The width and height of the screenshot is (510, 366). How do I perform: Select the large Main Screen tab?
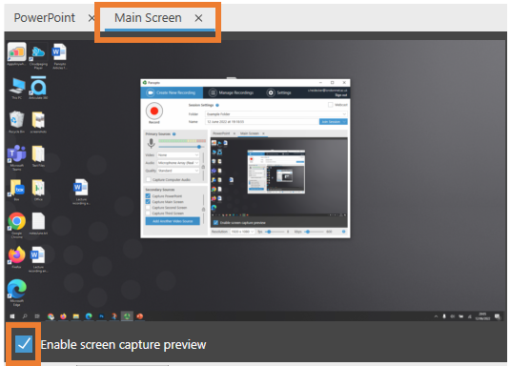[148, 18]
